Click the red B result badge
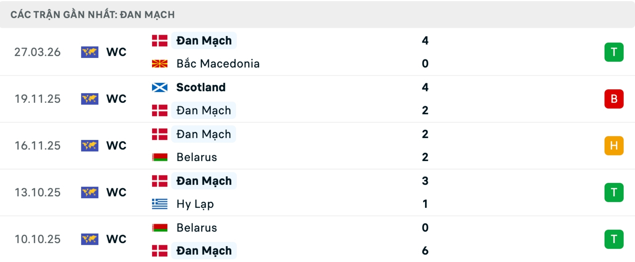Viewport: 635px width, 262px height. (x=614, y=99)
